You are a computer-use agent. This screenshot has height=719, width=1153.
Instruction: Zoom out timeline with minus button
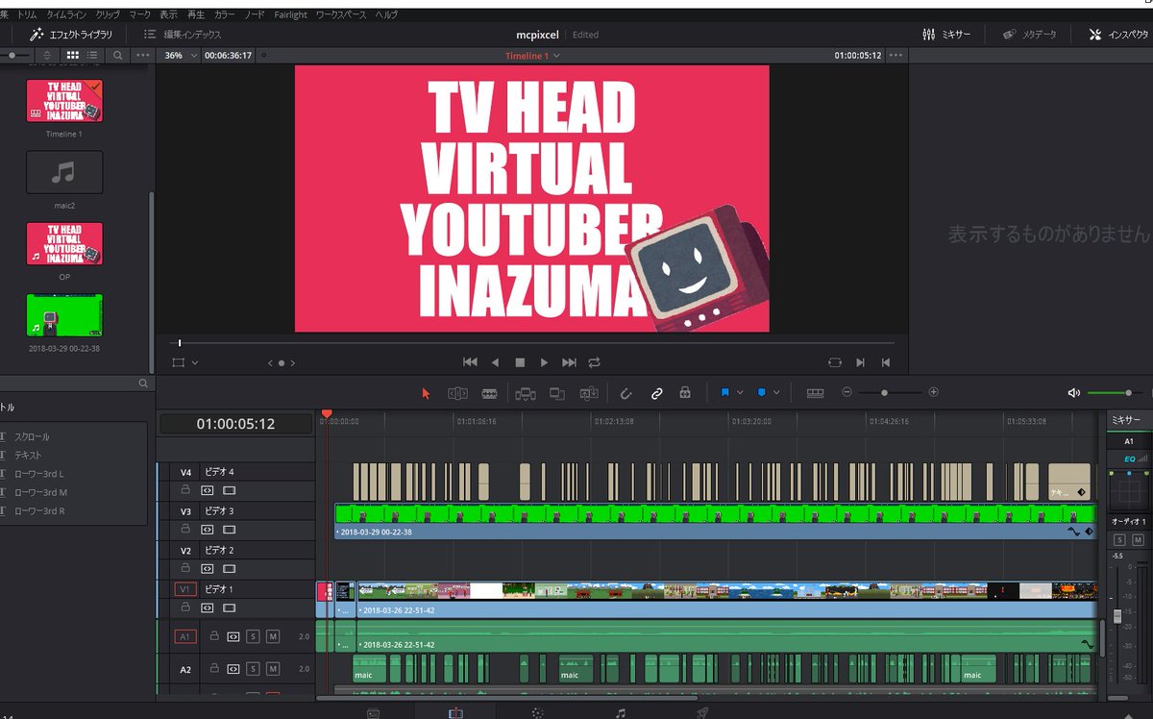(846, 392)
